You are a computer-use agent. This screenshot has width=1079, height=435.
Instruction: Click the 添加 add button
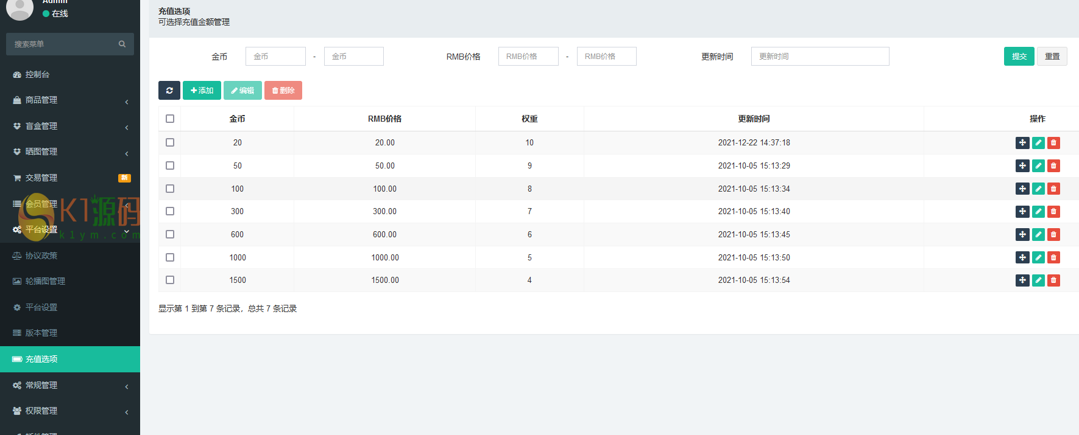(202, 91)
